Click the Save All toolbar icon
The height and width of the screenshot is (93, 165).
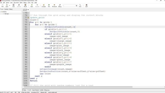coord(19,5)
